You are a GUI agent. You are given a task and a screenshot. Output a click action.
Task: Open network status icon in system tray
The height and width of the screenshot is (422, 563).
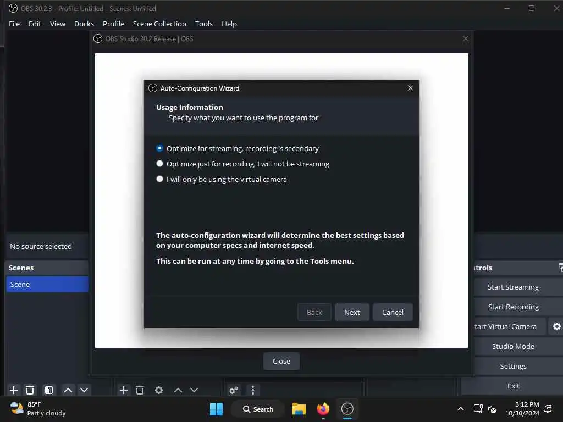point(478,409)
